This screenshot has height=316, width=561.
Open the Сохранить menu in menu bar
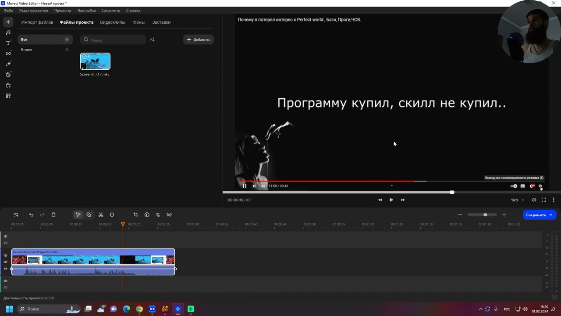click(x=110, y=10)
